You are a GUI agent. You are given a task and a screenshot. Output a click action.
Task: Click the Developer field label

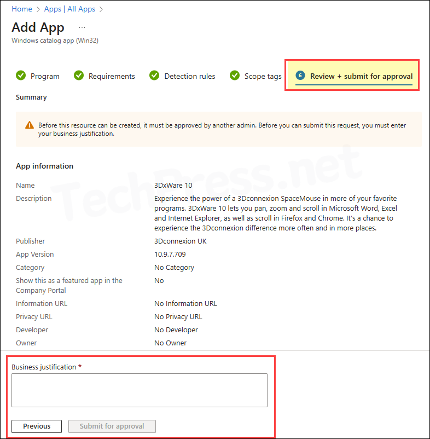(x=32, y=330)
